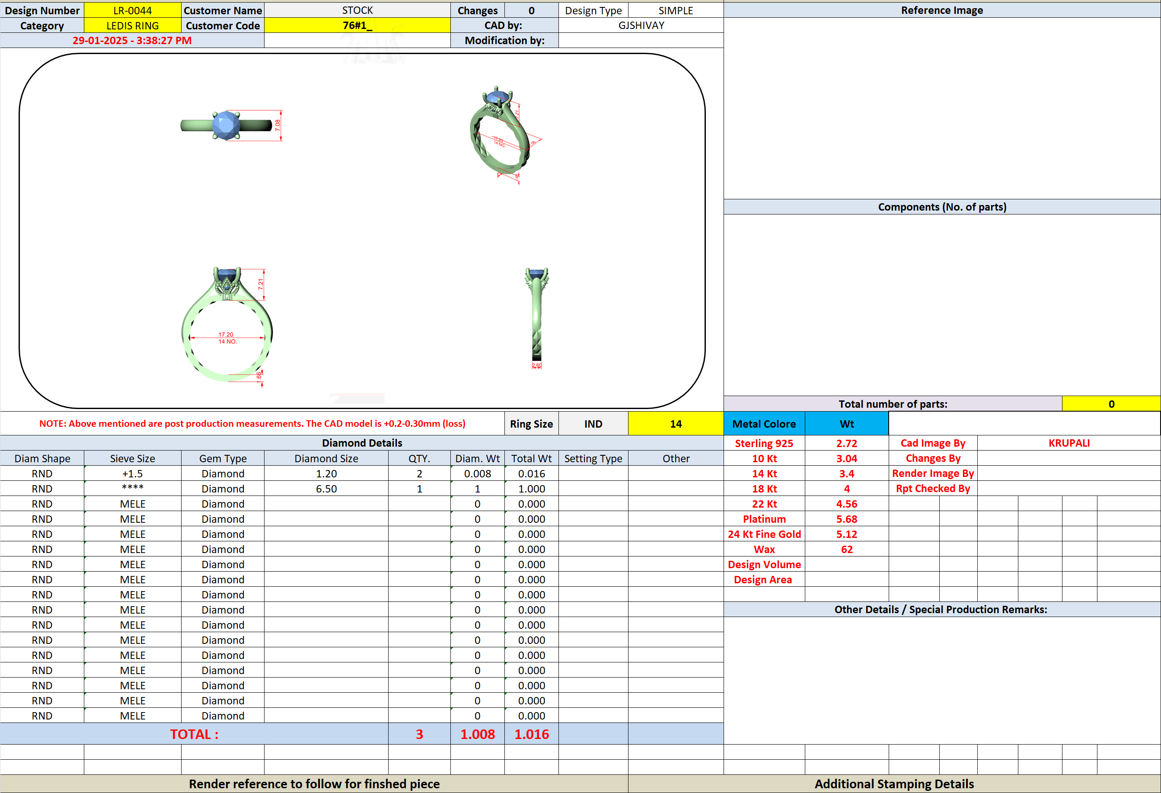Select the Wax weight 62
The image size is (1161, 793).
[x=847, y=549]
